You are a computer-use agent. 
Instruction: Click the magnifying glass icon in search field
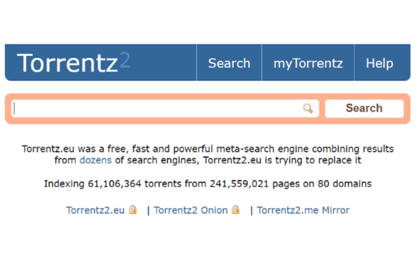[308, 108]
